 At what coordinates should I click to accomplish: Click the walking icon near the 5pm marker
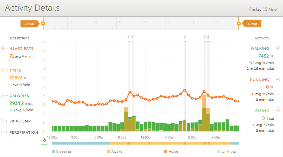185,37
